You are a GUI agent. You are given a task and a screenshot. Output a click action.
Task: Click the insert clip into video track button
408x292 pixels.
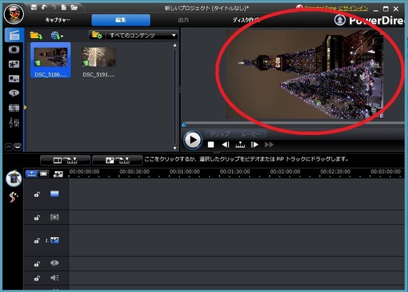[x=65, y=160]
